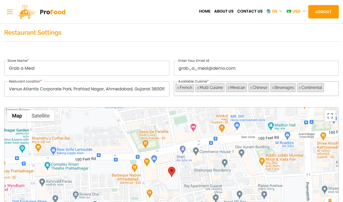Click the Barbeque Nation restaurant marker

point(134,168)
